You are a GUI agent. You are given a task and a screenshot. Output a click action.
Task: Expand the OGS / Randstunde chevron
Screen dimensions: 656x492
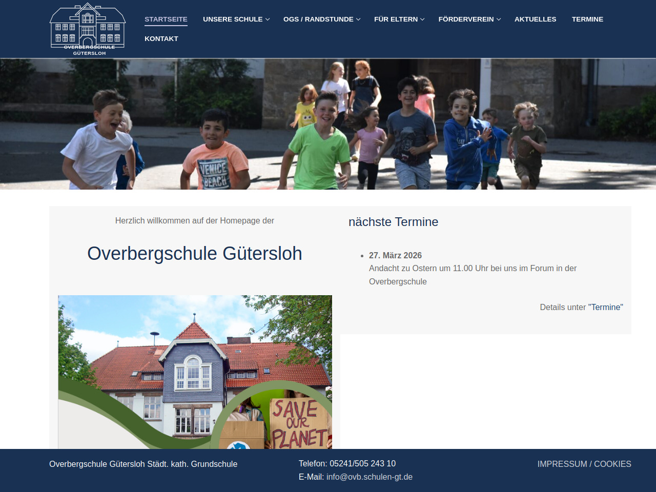pyautogui.click(x=358, y=19)
